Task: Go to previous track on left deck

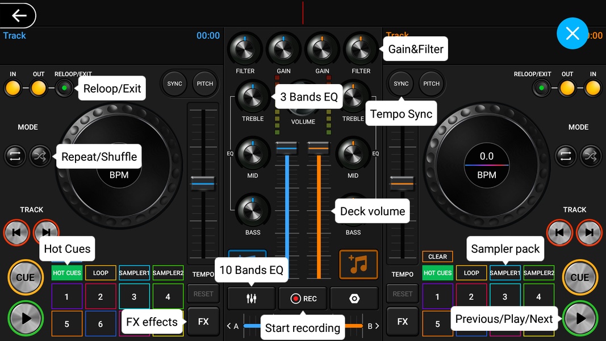Action: (16, 232)
